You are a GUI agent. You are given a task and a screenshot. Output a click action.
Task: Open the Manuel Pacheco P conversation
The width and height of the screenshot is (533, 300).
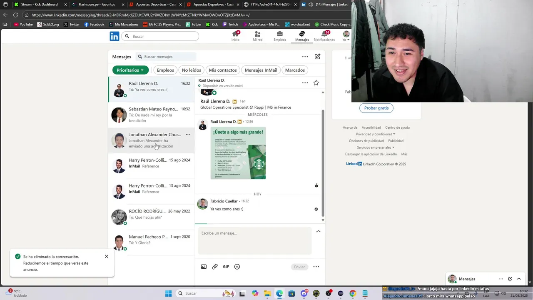pyautogui.click(x=151, y=242)
